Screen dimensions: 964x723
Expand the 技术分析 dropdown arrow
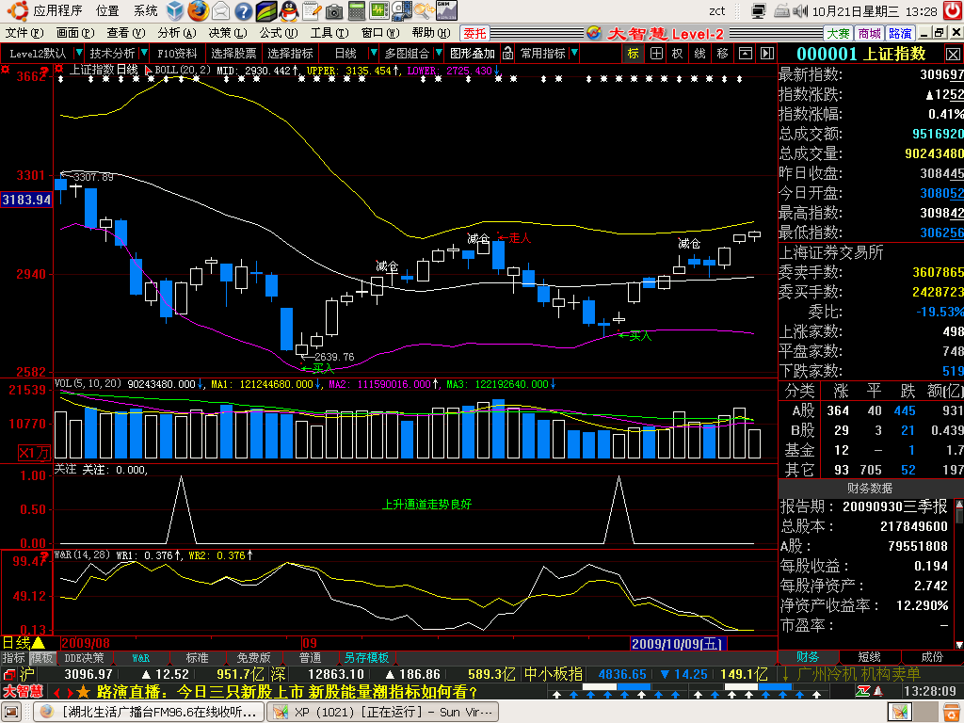pos(144,53)
